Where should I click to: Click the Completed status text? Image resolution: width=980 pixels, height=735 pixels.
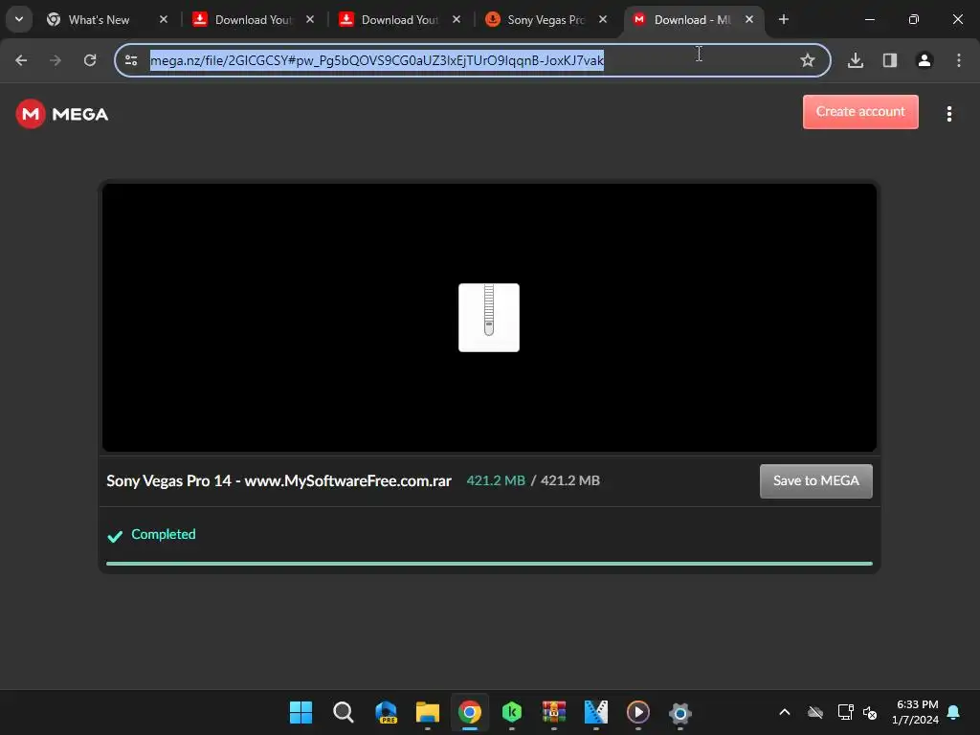coord(163,534)
